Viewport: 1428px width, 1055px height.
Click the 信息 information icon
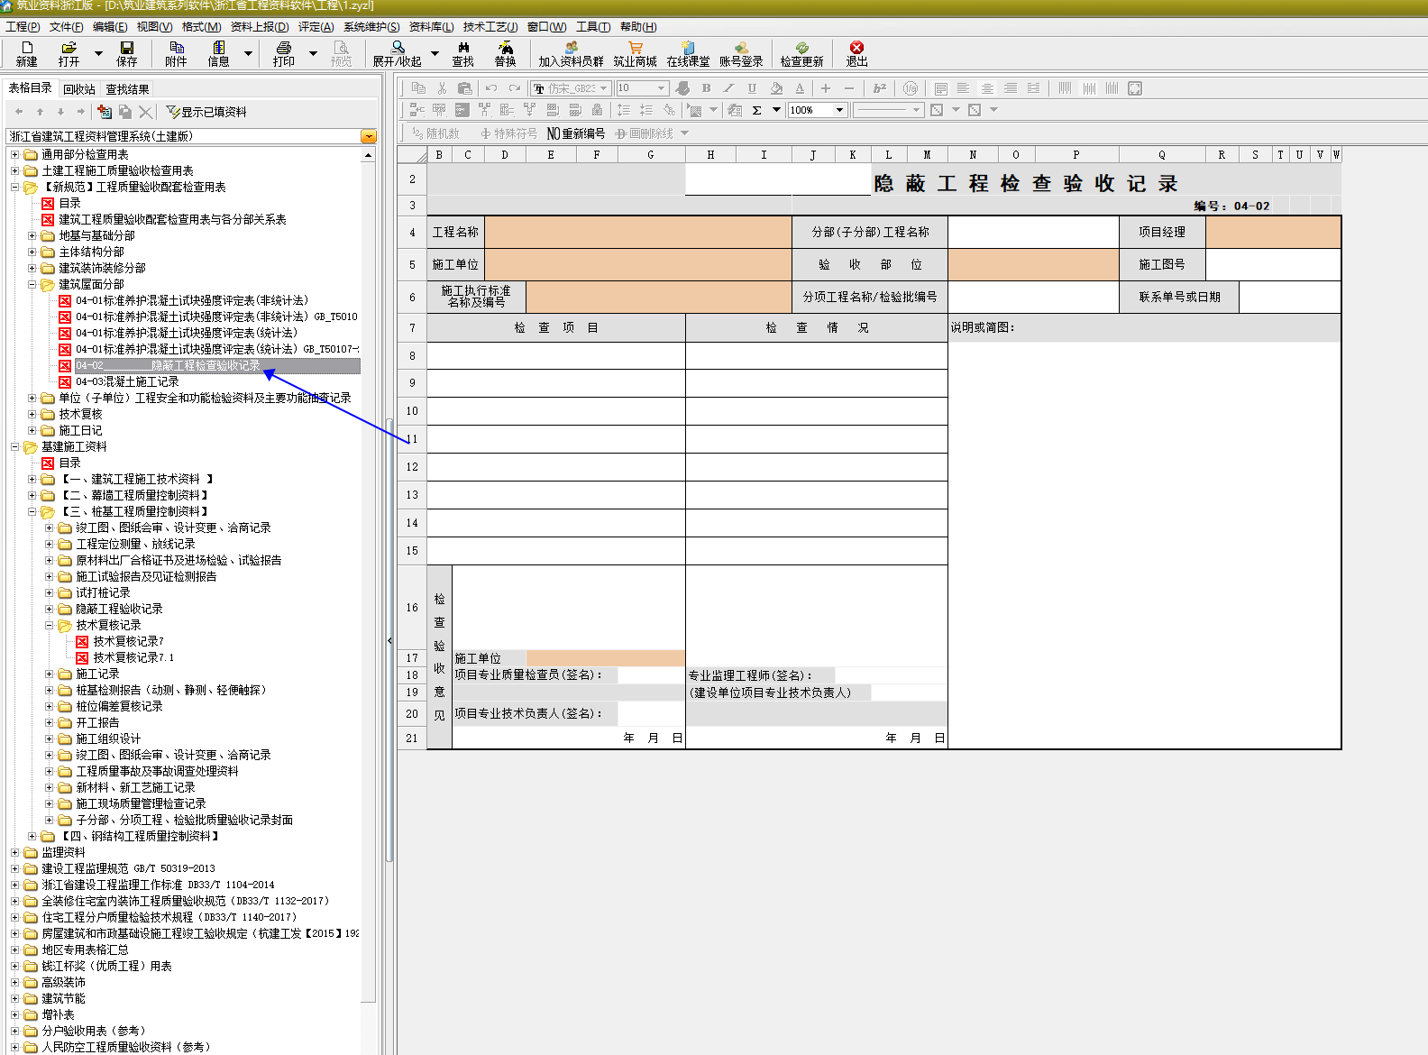(x=218, y=53)
